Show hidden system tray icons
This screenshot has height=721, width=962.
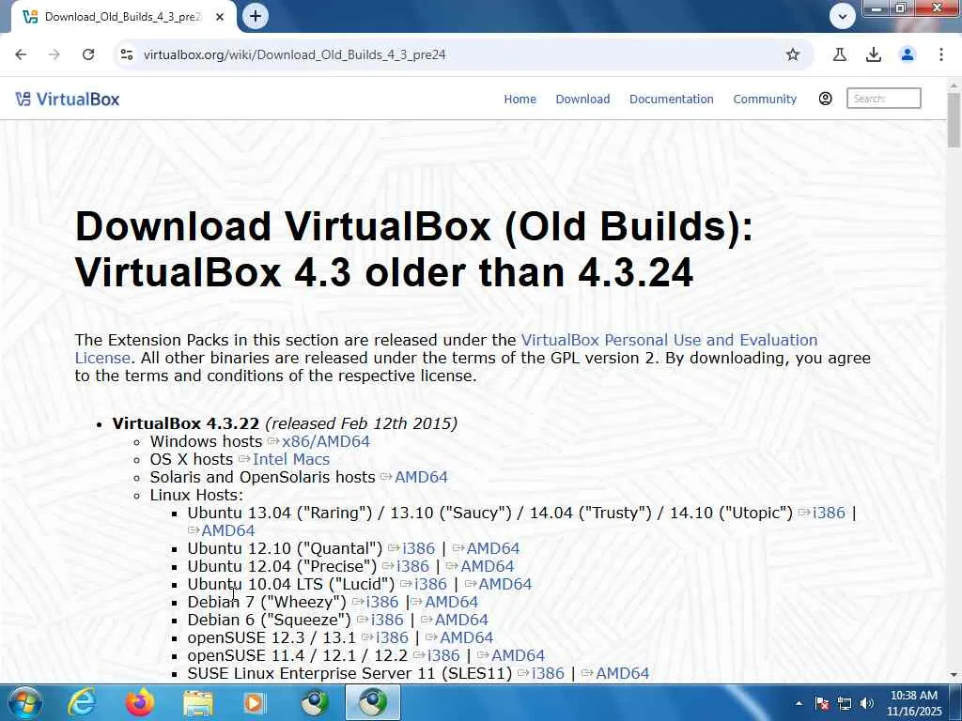click(799, 703)
